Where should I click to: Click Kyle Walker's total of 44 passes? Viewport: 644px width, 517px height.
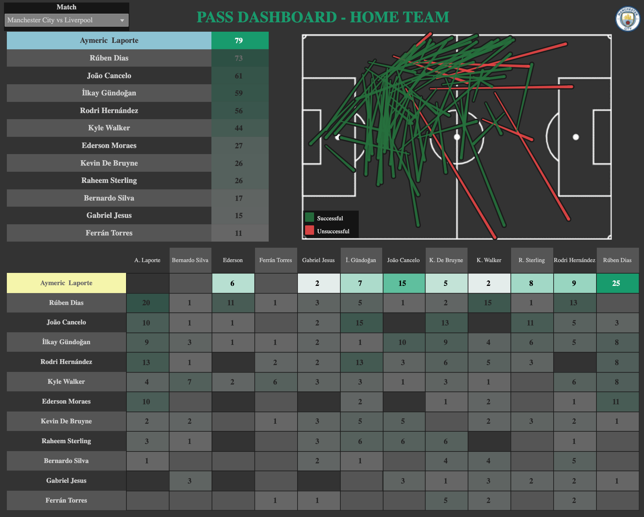(x=240, y=128)
